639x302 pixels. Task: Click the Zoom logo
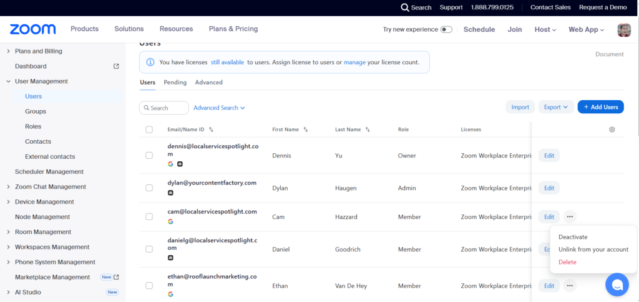pyautogui.click(x=32, y=29)
